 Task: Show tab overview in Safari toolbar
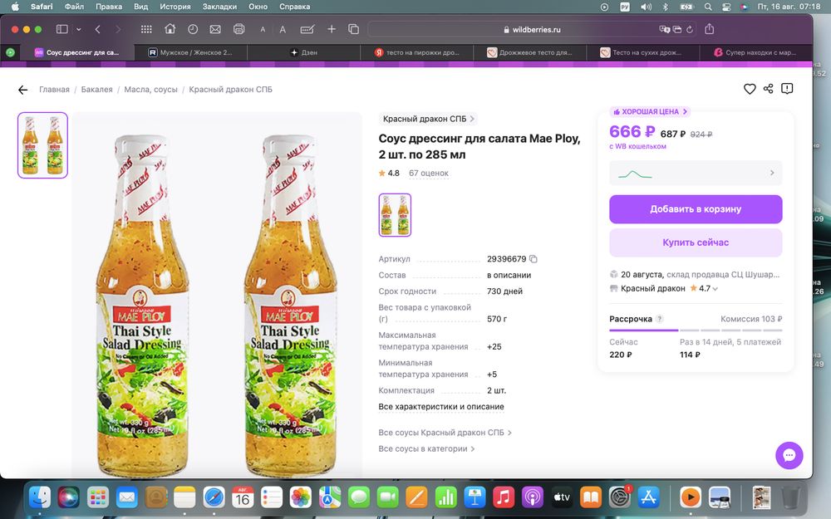coord(353,30)
